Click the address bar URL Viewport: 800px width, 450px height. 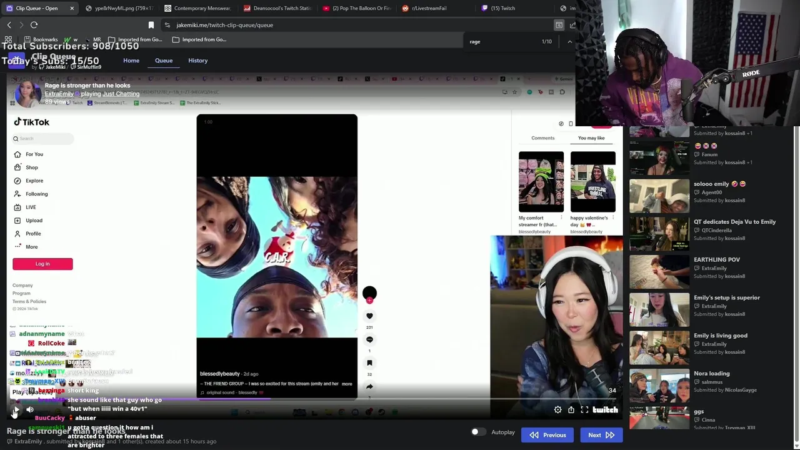[x=224, y=25]
